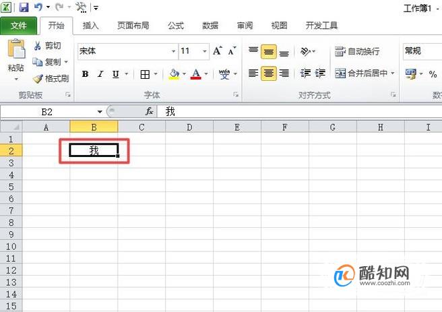The height and width of the screenshot is (312, 442).
Task: Open the 粘贴 dropdown arrow below Paste
Action: click(x=16, y=80)
